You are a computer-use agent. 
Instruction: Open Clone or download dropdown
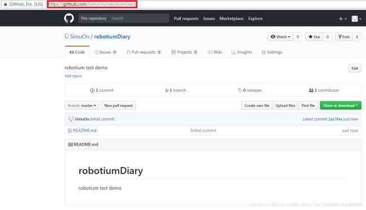pyautogui.click(x=340, y=105)
